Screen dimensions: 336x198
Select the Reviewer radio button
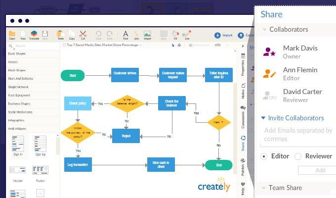(297, 156)
